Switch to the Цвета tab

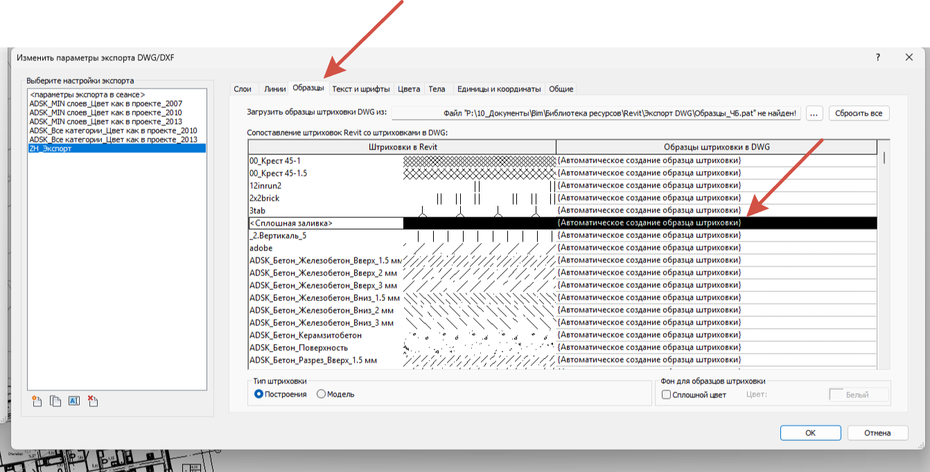[409, 89]
